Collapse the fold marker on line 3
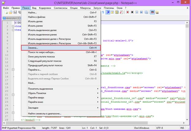This screenshot has width=191, height=131. tap(13, 30)
